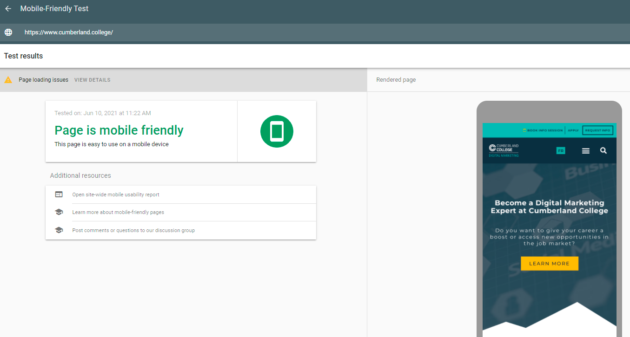Viewport: 630px width, 337px height.
Task: Click the yellow LEARN MORE button
Action: 550,263
